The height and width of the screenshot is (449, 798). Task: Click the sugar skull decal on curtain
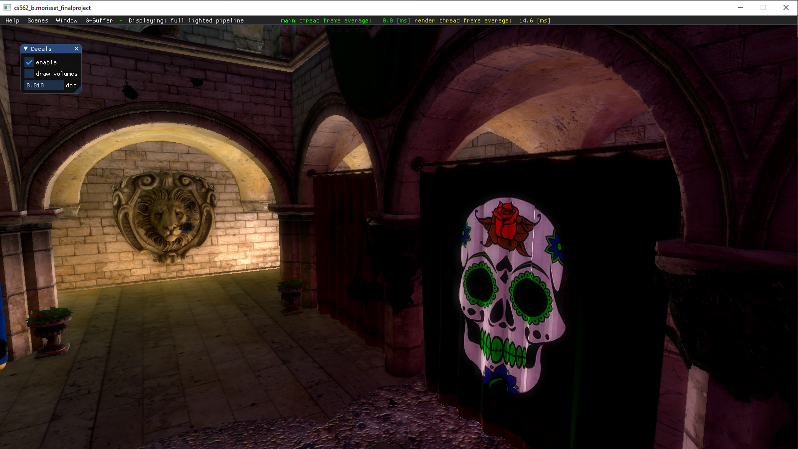(513, 294)
